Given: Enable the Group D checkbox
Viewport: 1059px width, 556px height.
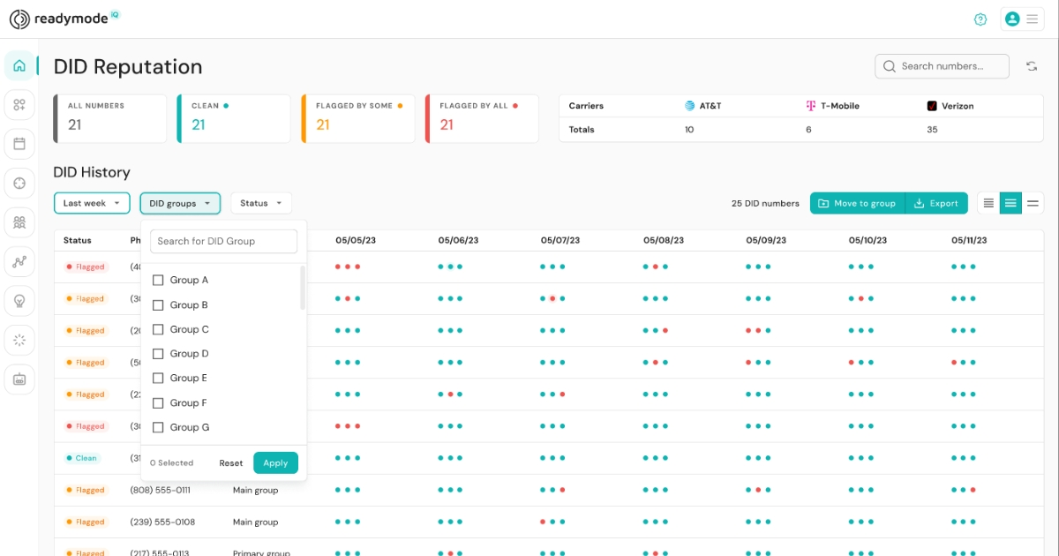Looking at the screenshot, I should (158, 353).
